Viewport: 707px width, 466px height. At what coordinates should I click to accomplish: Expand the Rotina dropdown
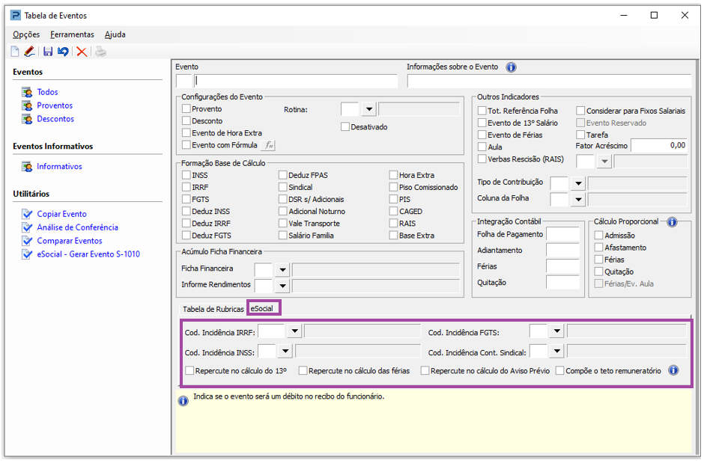[368, 109]
